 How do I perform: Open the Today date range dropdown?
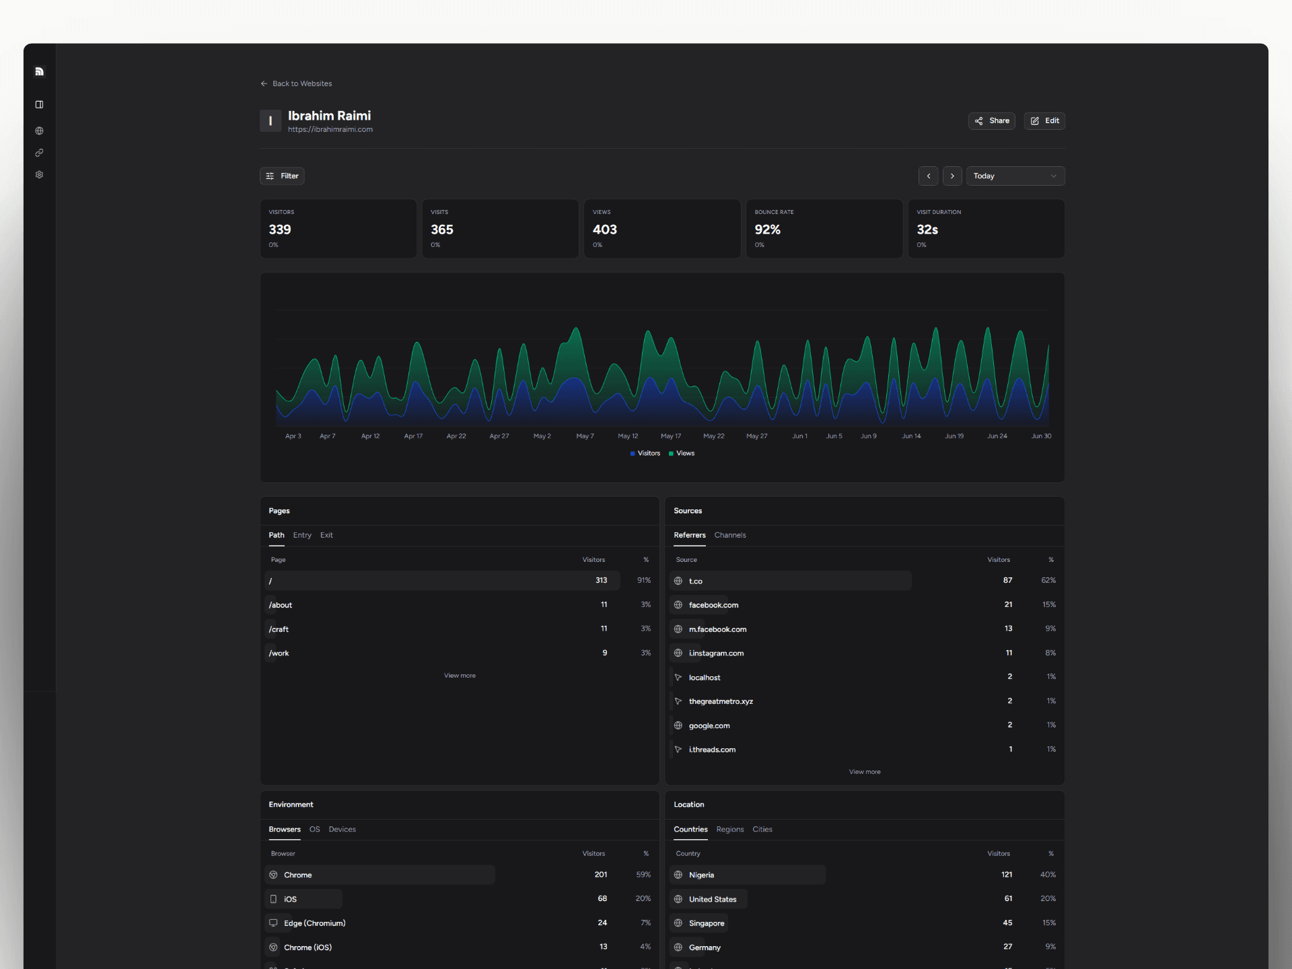point(1015,176)
